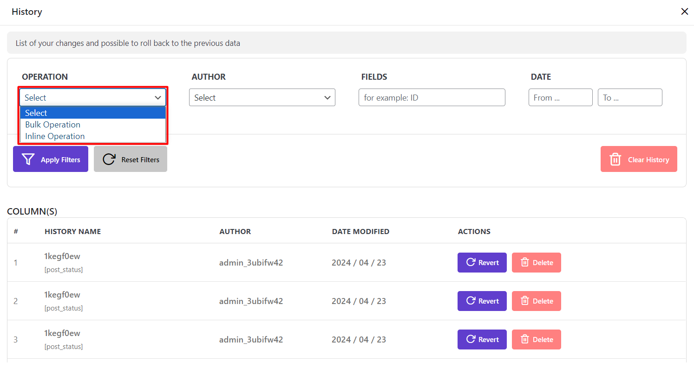Click history name 1kegf0ew in row 1
The height and width of the screenshot is (368, 694).
[62, 256]
